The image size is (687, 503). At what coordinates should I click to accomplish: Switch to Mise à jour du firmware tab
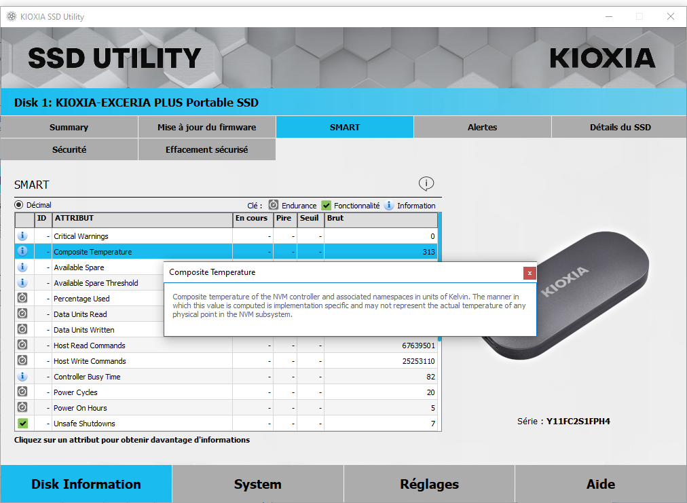point(206,127)
